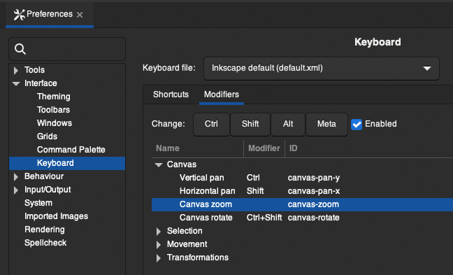This screenshot has width=453, height=275.
Task: Select Behaviour label in sidebar
Action: [x=44, y=176]
